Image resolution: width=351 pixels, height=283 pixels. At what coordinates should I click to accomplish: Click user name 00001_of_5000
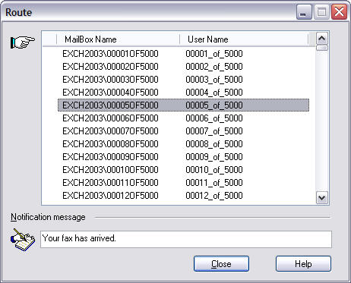[x=214, y=54]
